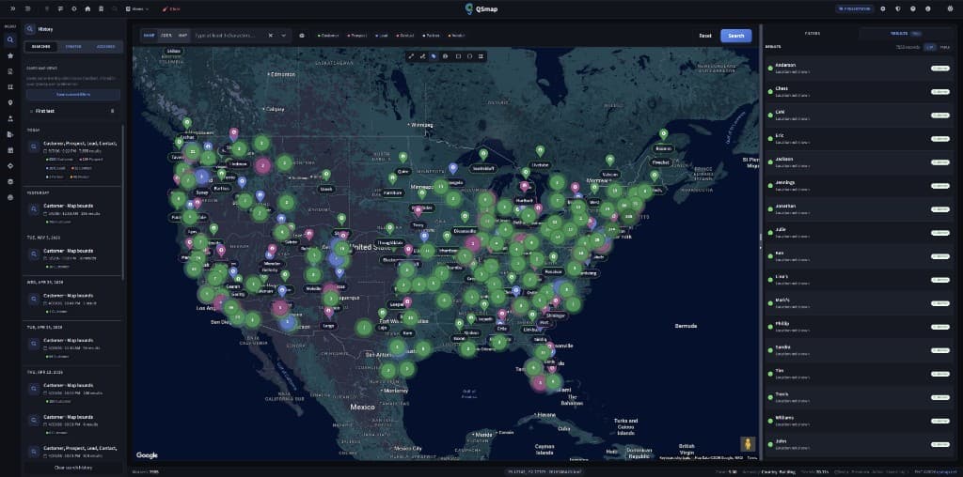Toggle the Prospect legend filter above the map
The width and height of the screenshot is (963, 477).
point(356,36)
